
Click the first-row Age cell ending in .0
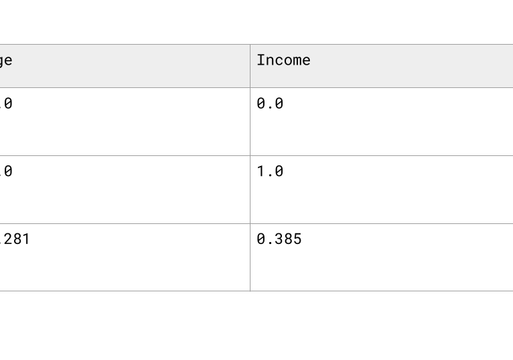(125, 121)
